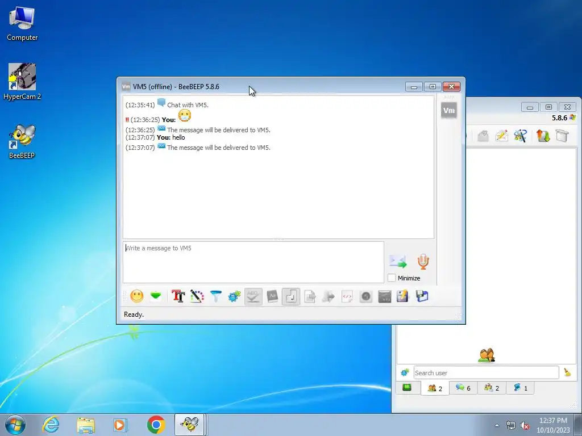Click the compose envelope with pencil icon
Image resolution: width=582 pixels, height=436 pixels.
(501, 136)
